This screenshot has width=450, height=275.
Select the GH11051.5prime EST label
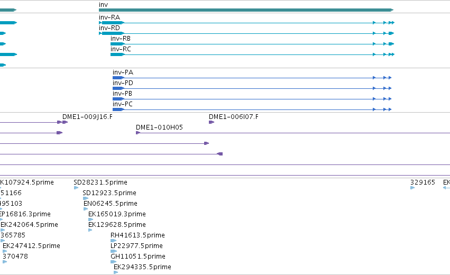[138, 256]
